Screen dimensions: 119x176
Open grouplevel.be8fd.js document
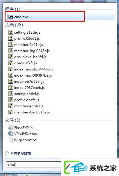pyautogui.click(x=30, y=57)
